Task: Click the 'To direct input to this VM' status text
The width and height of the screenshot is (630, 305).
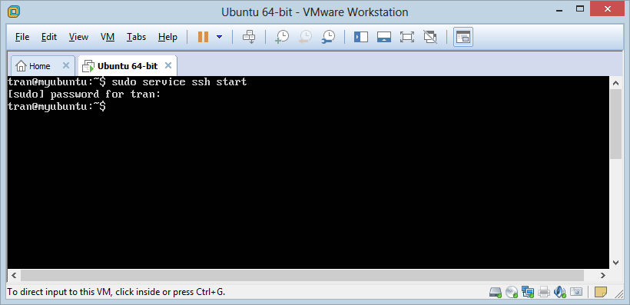Action: click(x=116, y=292)
